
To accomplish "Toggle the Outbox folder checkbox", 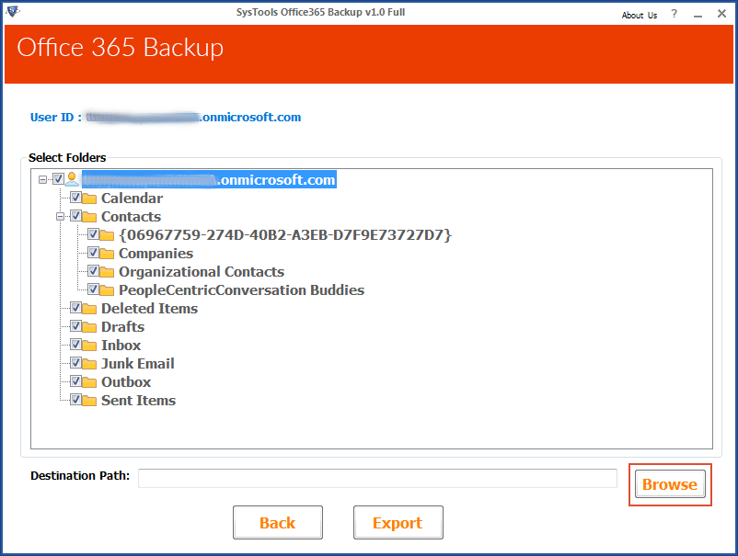I will [75, 382].
